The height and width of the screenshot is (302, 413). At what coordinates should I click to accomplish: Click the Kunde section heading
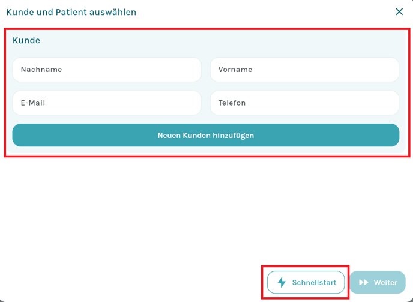pos(26,40)
